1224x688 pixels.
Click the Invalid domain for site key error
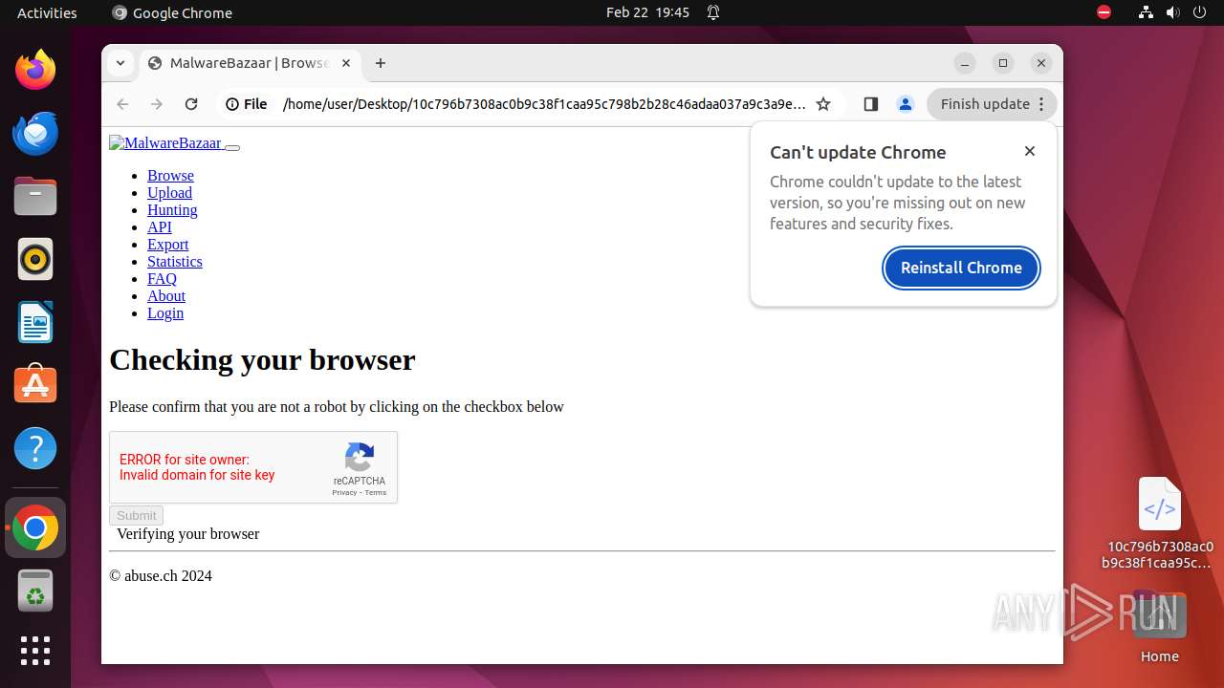[x=197, y=475]
